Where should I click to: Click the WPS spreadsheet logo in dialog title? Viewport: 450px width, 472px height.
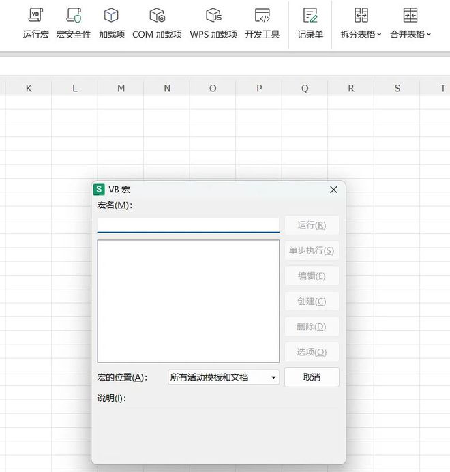(99, 190)
